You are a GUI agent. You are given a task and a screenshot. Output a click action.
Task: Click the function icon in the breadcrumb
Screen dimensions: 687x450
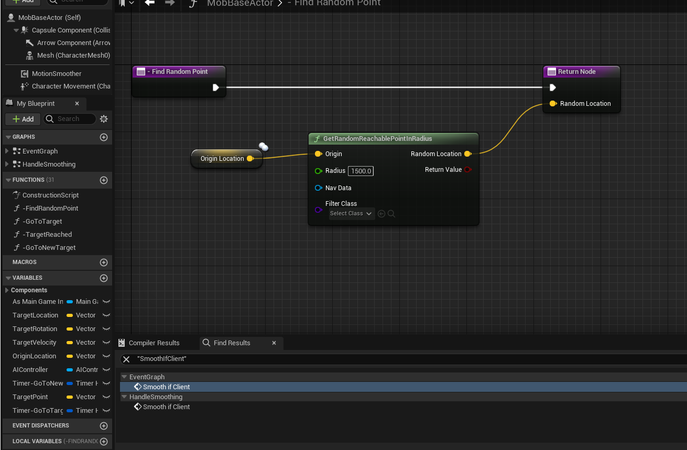click(193, 3)
